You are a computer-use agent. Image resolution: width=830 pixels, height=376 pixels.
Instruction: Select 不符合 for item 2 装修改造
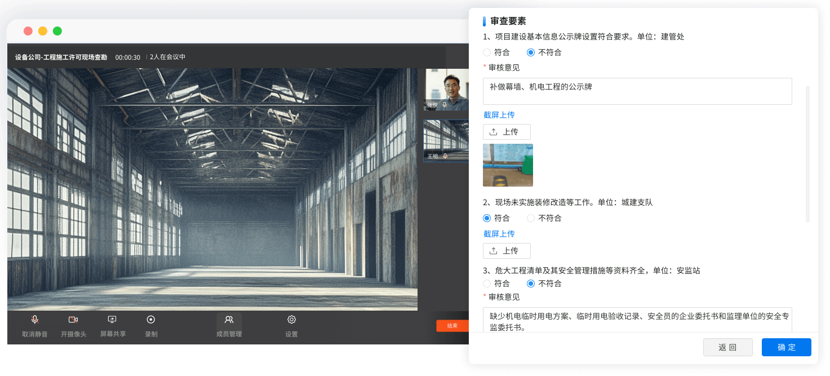pyautogui.click(x=531, y=218)
